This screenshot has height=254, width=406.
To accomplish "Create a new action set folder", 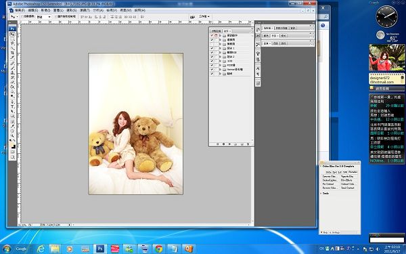I will [x=235, y=144].
